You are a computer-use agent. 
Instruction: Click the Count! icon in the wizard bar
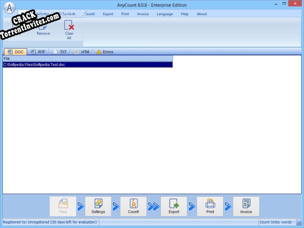[133, 206]
